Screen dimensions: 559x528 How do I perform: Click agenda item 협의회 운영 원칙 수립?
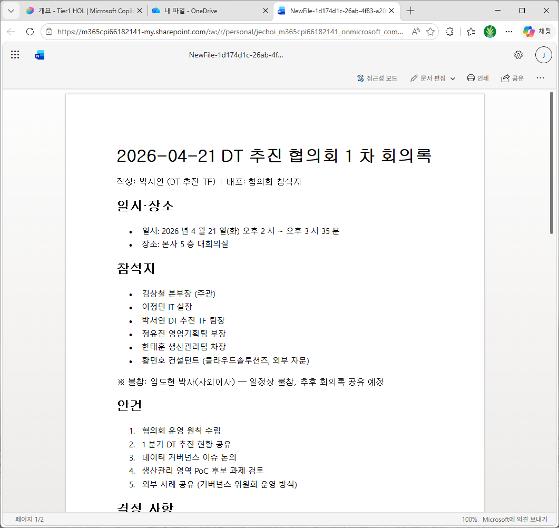tap(181, 431)
